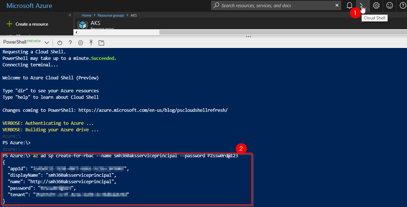Restart Cloud Shell with the power icon

[x=60, y=43]
